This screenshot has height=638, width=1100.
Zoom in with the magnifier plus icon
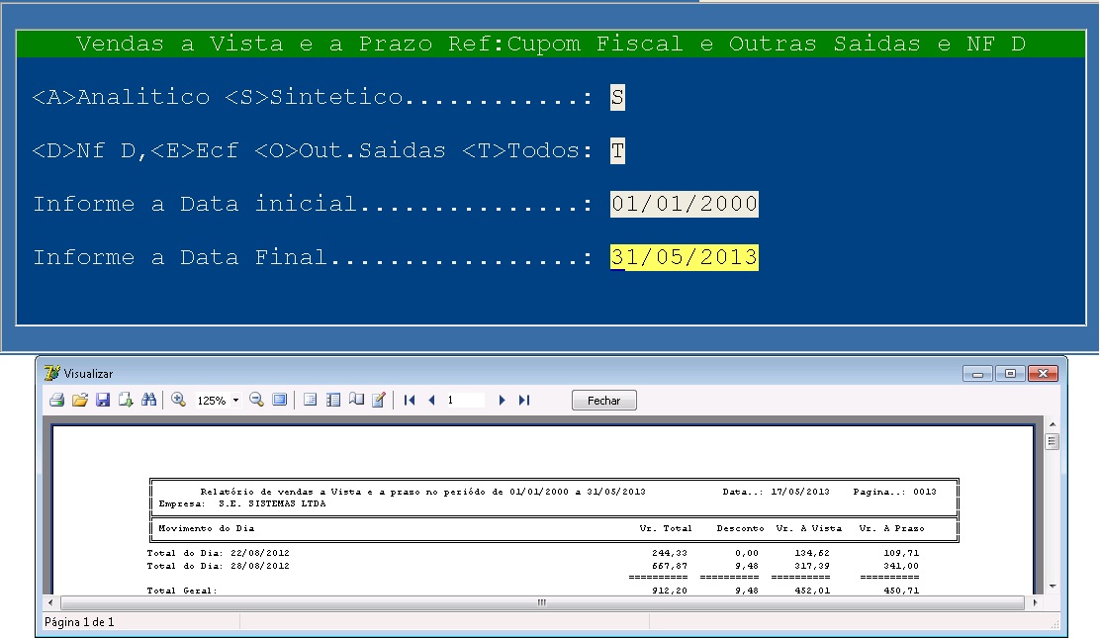click(x=179, y=400)
